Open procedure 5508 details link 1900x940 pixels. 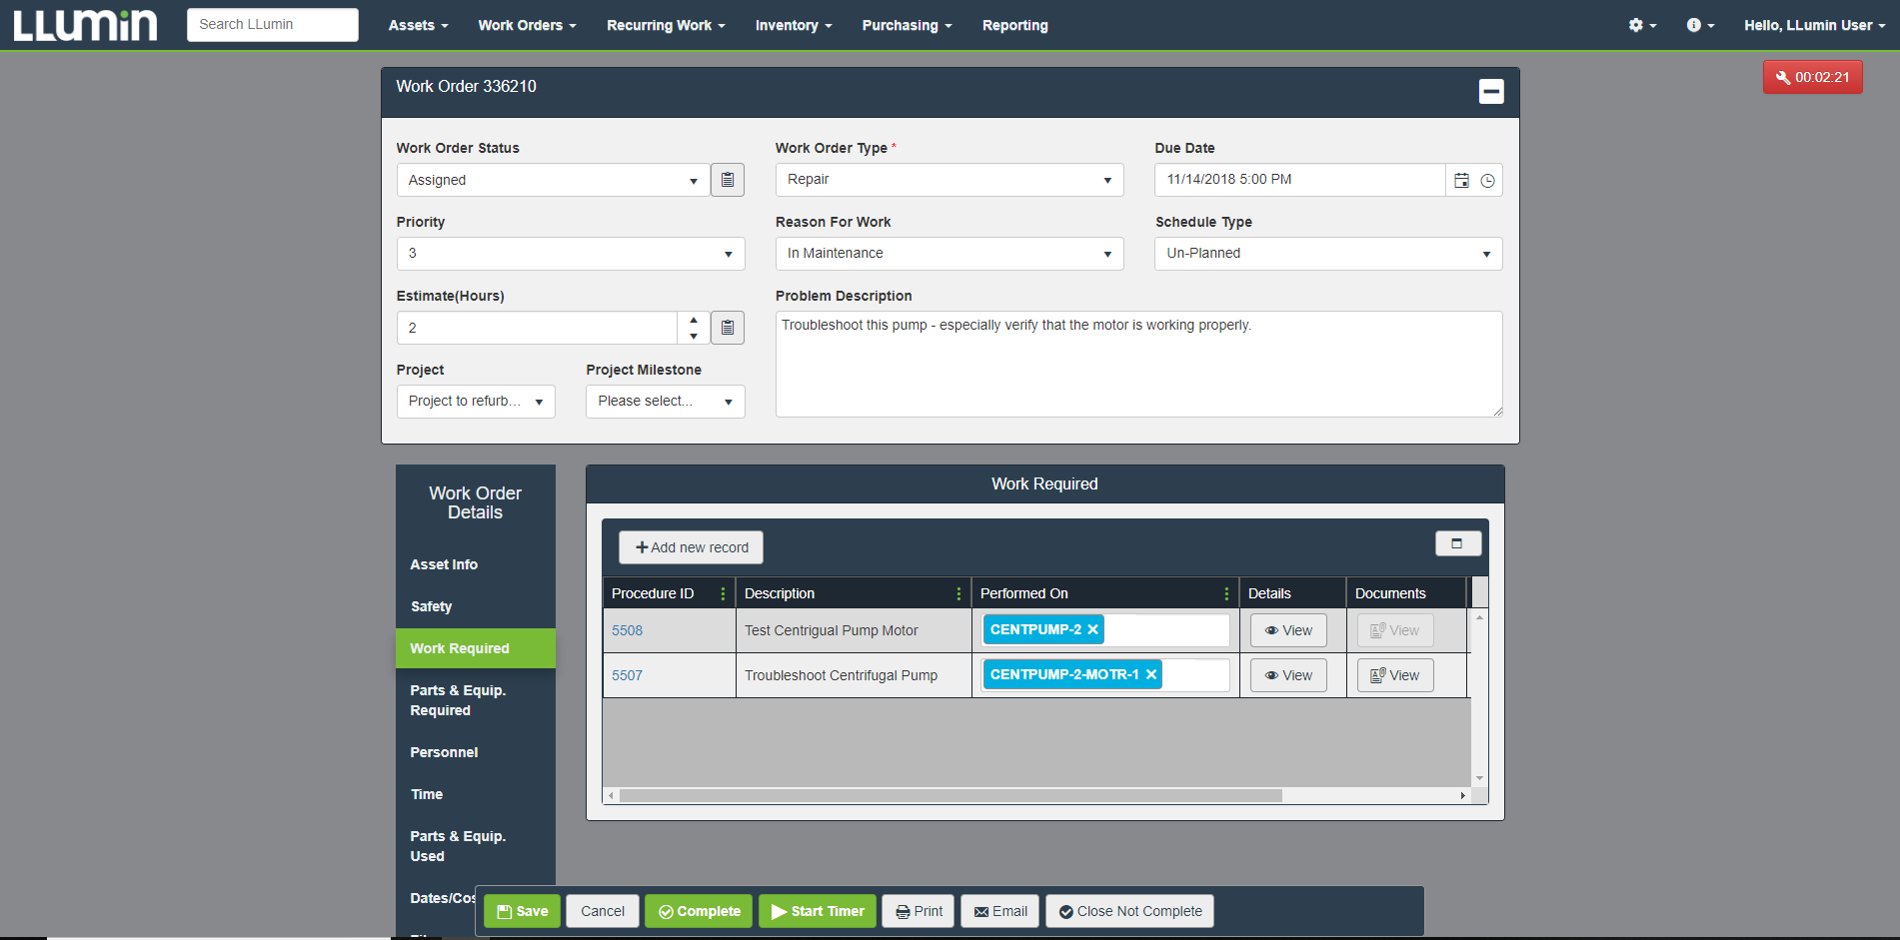tap(627, 629)
